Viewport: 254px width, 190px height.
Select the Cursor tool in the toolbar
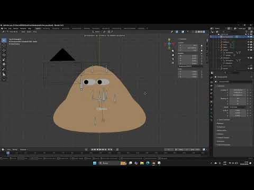pyautogui.click(x=4, y=45)
